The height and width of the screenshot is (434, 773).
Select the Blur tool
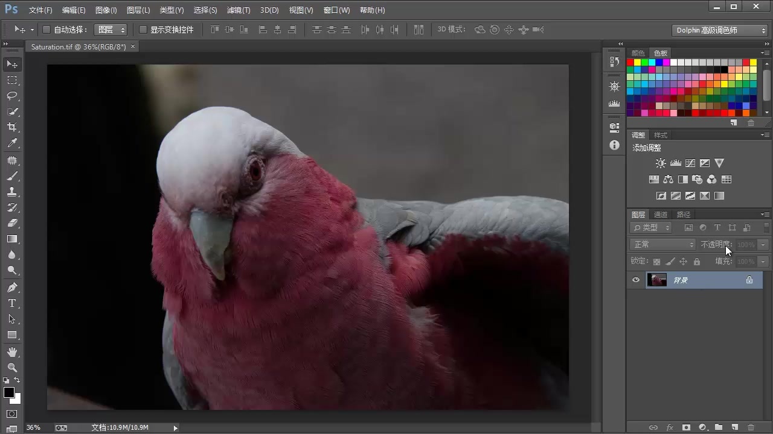[x=12, y=254]
